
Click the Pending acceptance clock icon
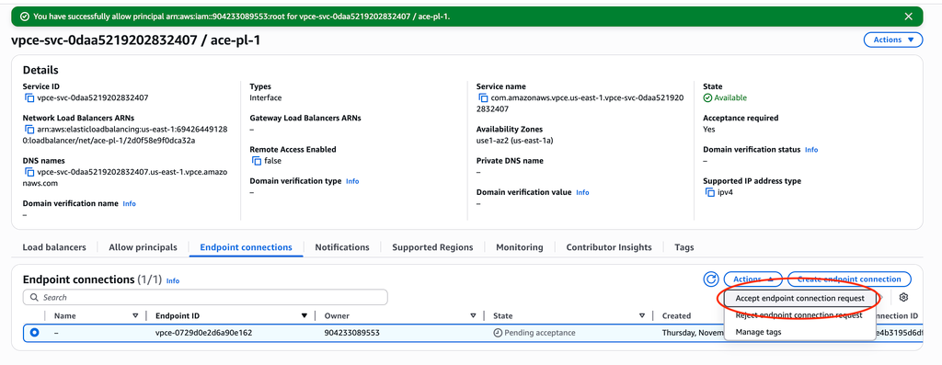[x=498, y=333]
